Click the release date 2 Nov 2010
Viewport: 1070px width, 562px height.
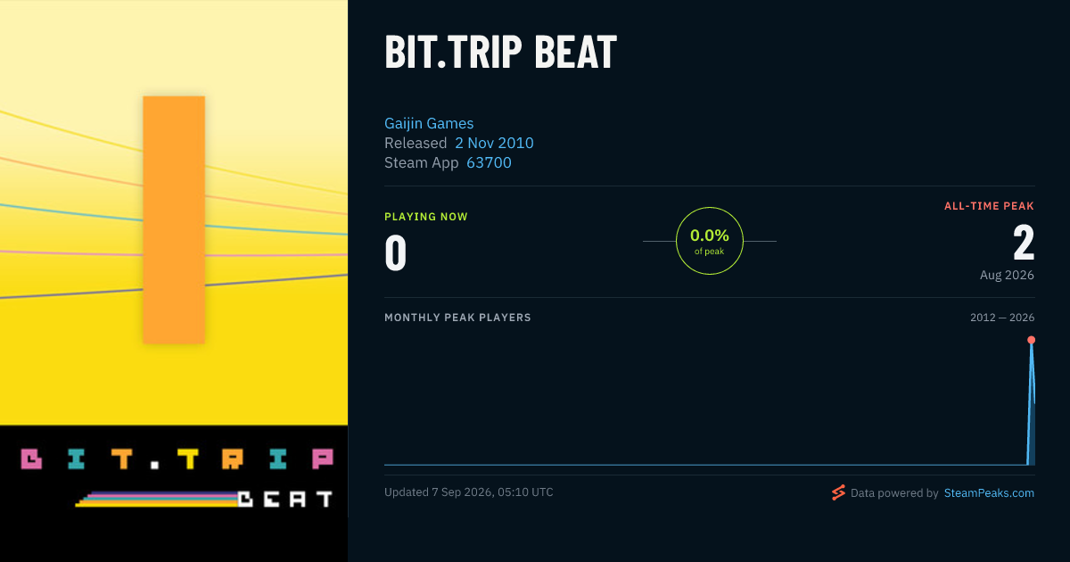(x=494, y=143)
